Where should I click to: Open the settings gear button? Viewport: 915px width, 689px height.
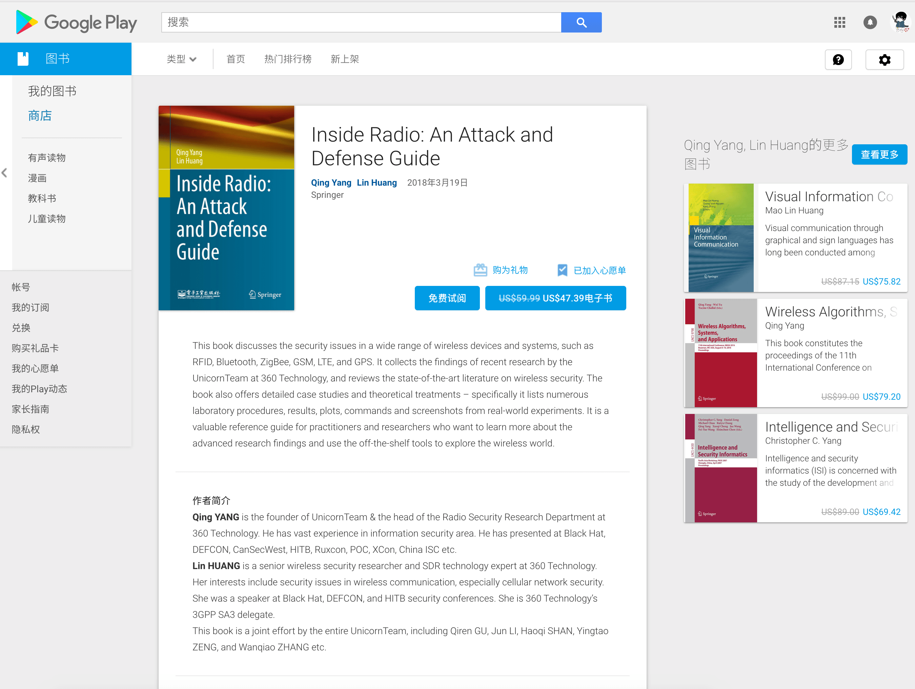tap(884, 60)
